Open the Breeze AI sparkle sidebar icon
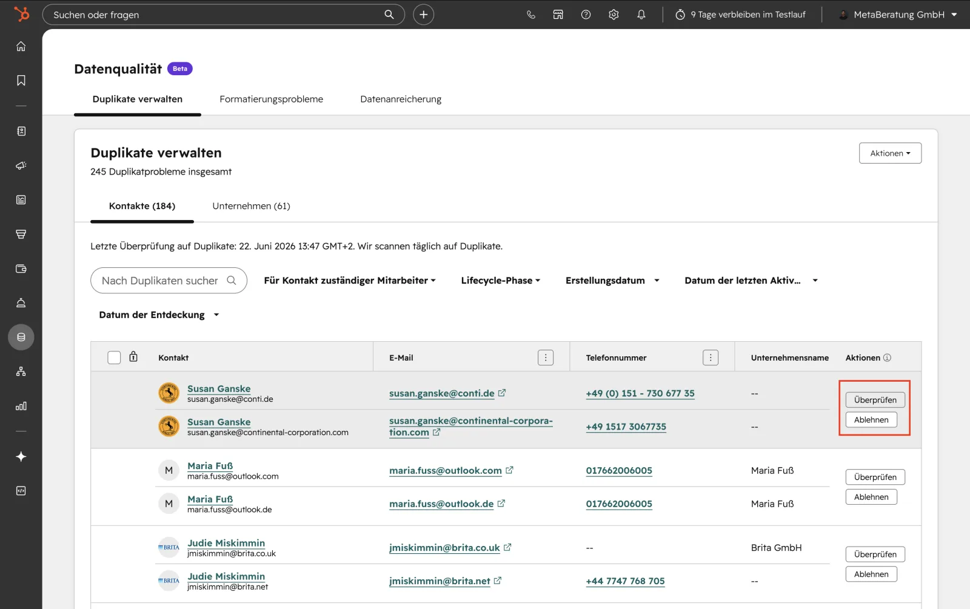 click(x=21, y=457)
